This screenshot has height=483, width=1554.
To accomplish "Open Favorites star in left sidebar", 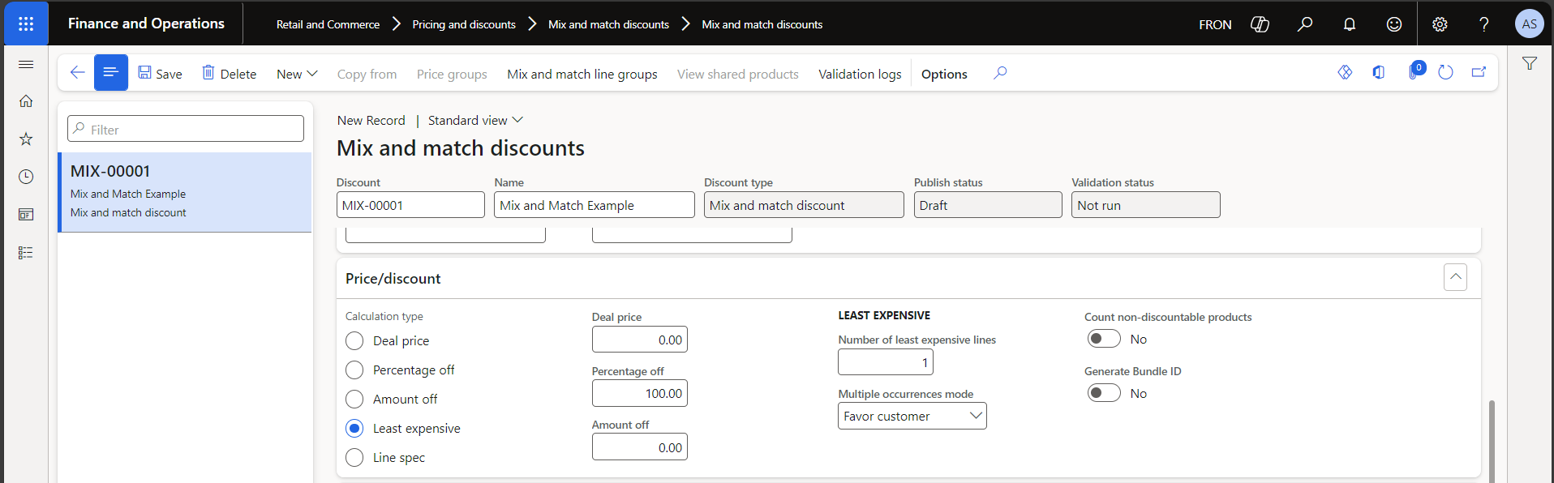I will [26, 139].
